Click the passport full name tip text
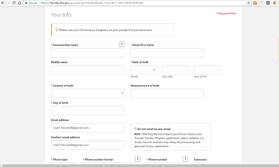 (x=105, y=30)
